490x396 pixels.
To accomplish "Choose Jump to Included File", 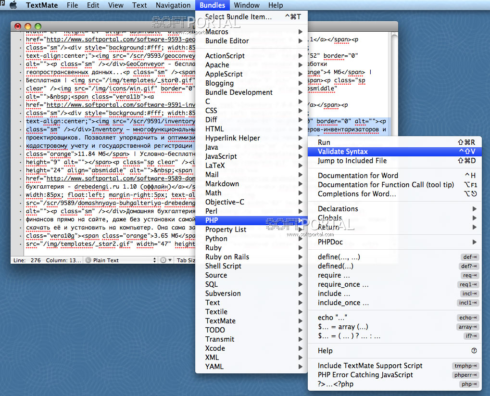I will [x=395, y=161].
